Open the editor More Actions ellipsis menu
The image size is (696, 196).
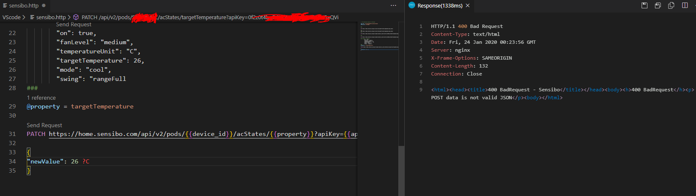click(393, 5)
